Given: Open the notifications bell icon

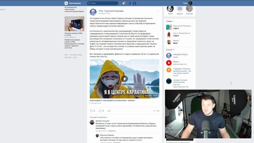Looking at the screenshot, I should coord(123,3).
